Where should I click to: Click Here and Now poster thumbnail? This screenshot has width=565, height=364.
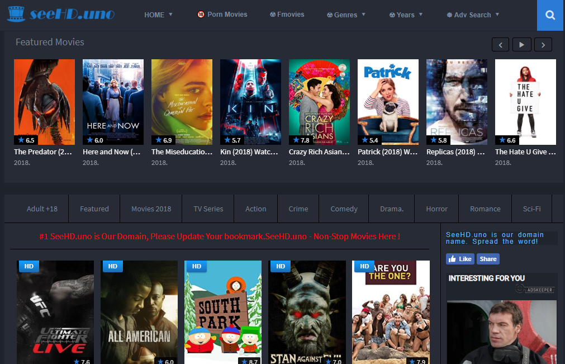click(x=113, y=102)
